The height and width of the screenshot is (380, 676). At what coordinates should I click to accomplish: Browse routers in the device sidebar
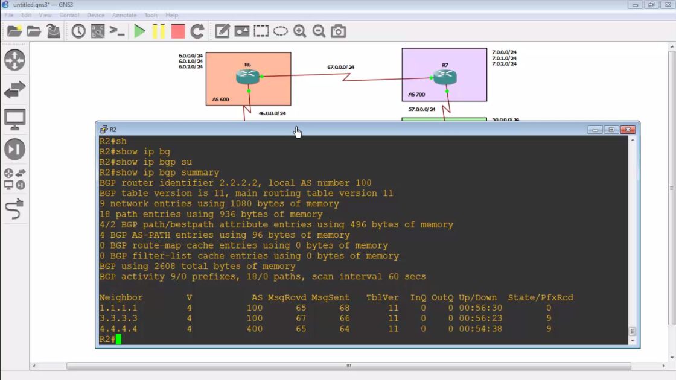(14, 60)
